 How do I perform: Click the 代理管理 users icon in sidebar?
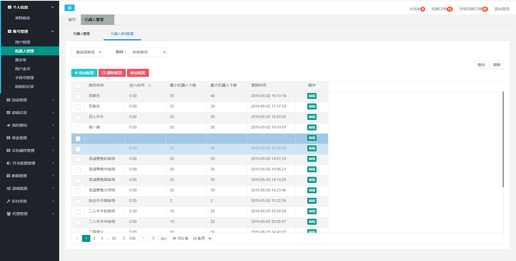9,214
